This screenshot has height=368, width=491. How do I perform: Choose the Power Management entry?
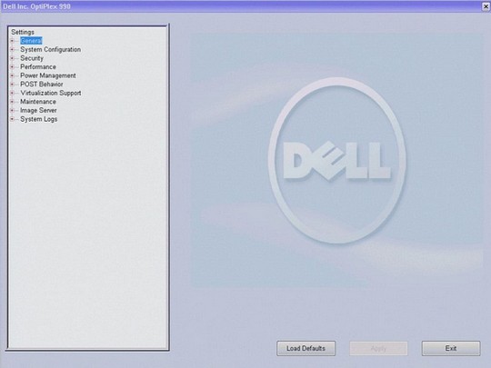(x=48, y=75)
